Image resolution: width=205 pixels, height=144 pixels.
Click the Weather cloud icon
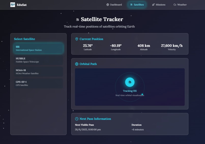pyautogui.click(x=175, y=5)
